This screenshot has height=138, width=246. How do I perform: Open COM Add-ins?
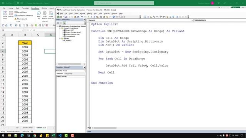51,15
